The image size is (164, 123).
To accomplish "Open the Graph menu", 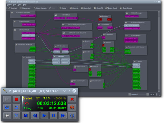I will [x=9, y=5].
